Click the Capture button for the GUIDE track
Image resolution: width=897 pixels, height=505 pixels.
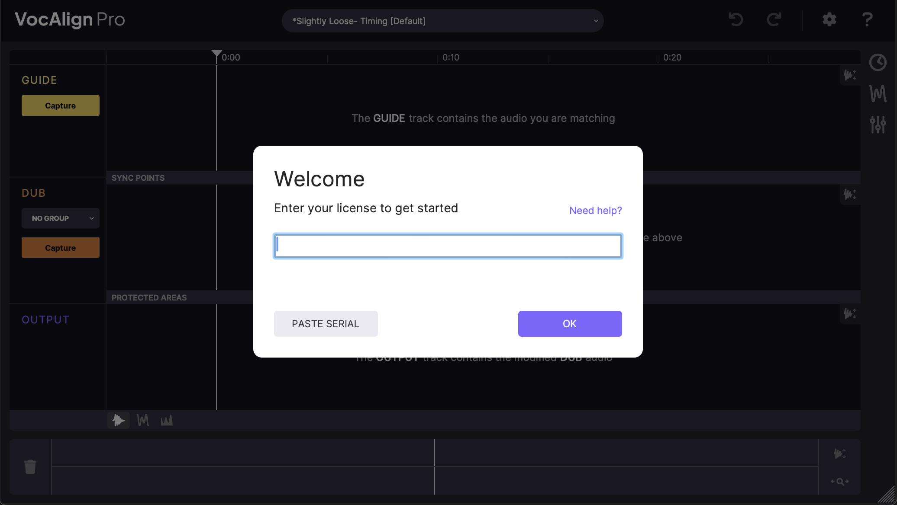point(60,105)
